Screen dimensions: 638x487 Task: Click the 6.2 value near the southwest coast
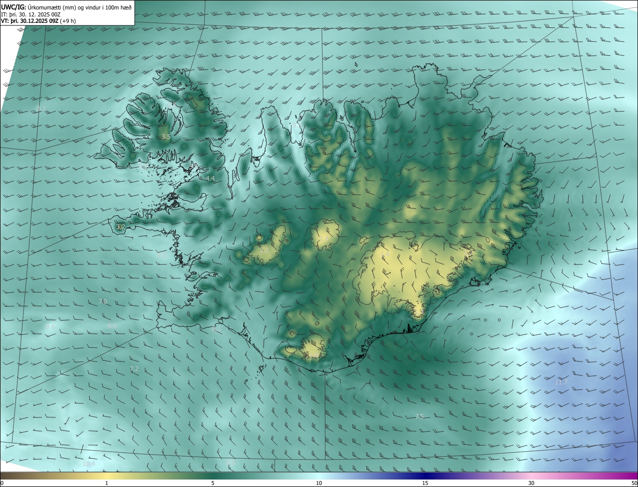216,329
